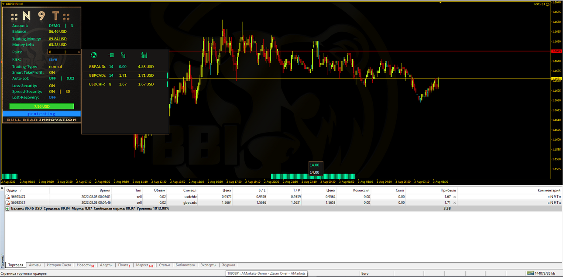Screen dimensions: 563x277
Task: Click the left dots emblem beside N9T logo
Action: [14, 17]
